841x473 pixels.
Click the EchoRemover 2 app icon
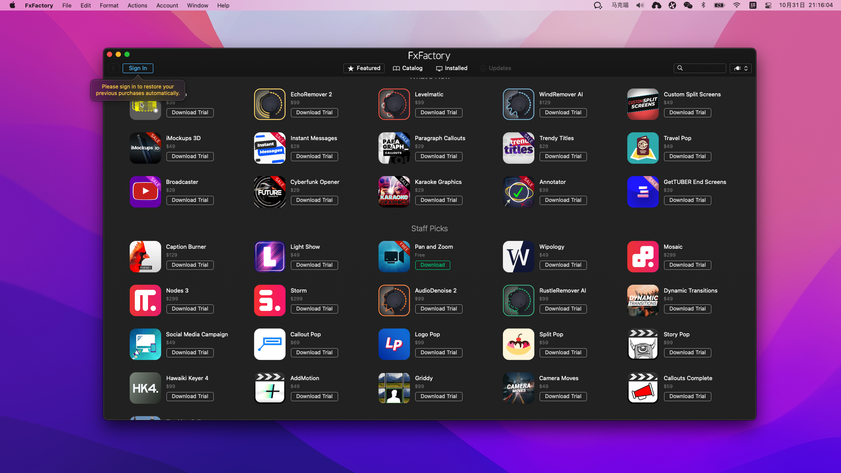coord(269,104)
